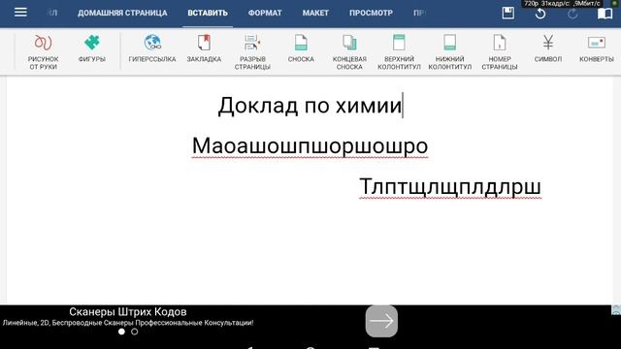
Task: Add a Нижний колонтитул footer
Action: [x=450, y=52]
